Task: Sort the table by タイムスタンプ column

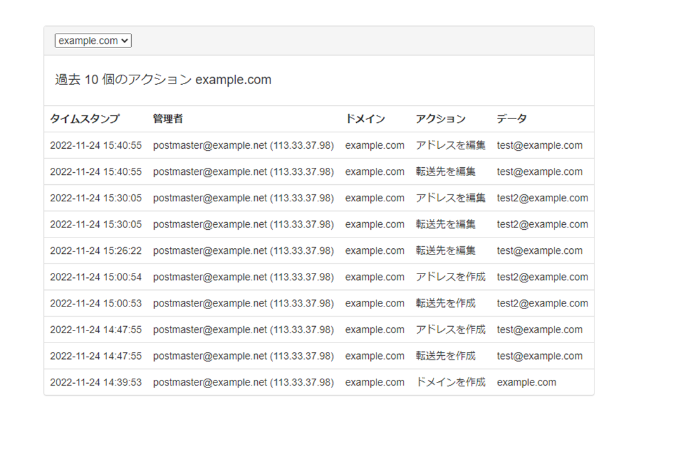Action: point(86,118)
